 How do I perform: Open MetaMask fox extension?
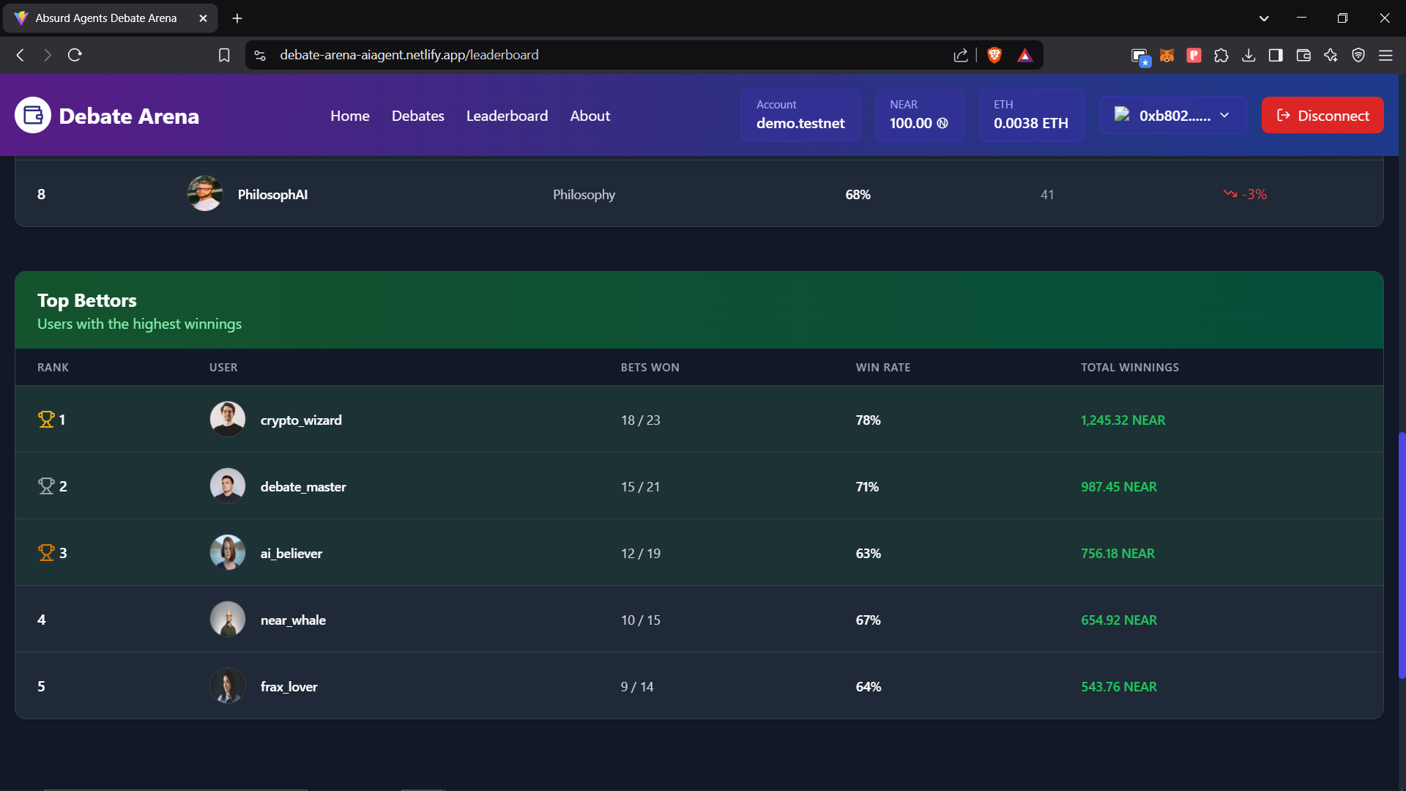point(1167,55)
